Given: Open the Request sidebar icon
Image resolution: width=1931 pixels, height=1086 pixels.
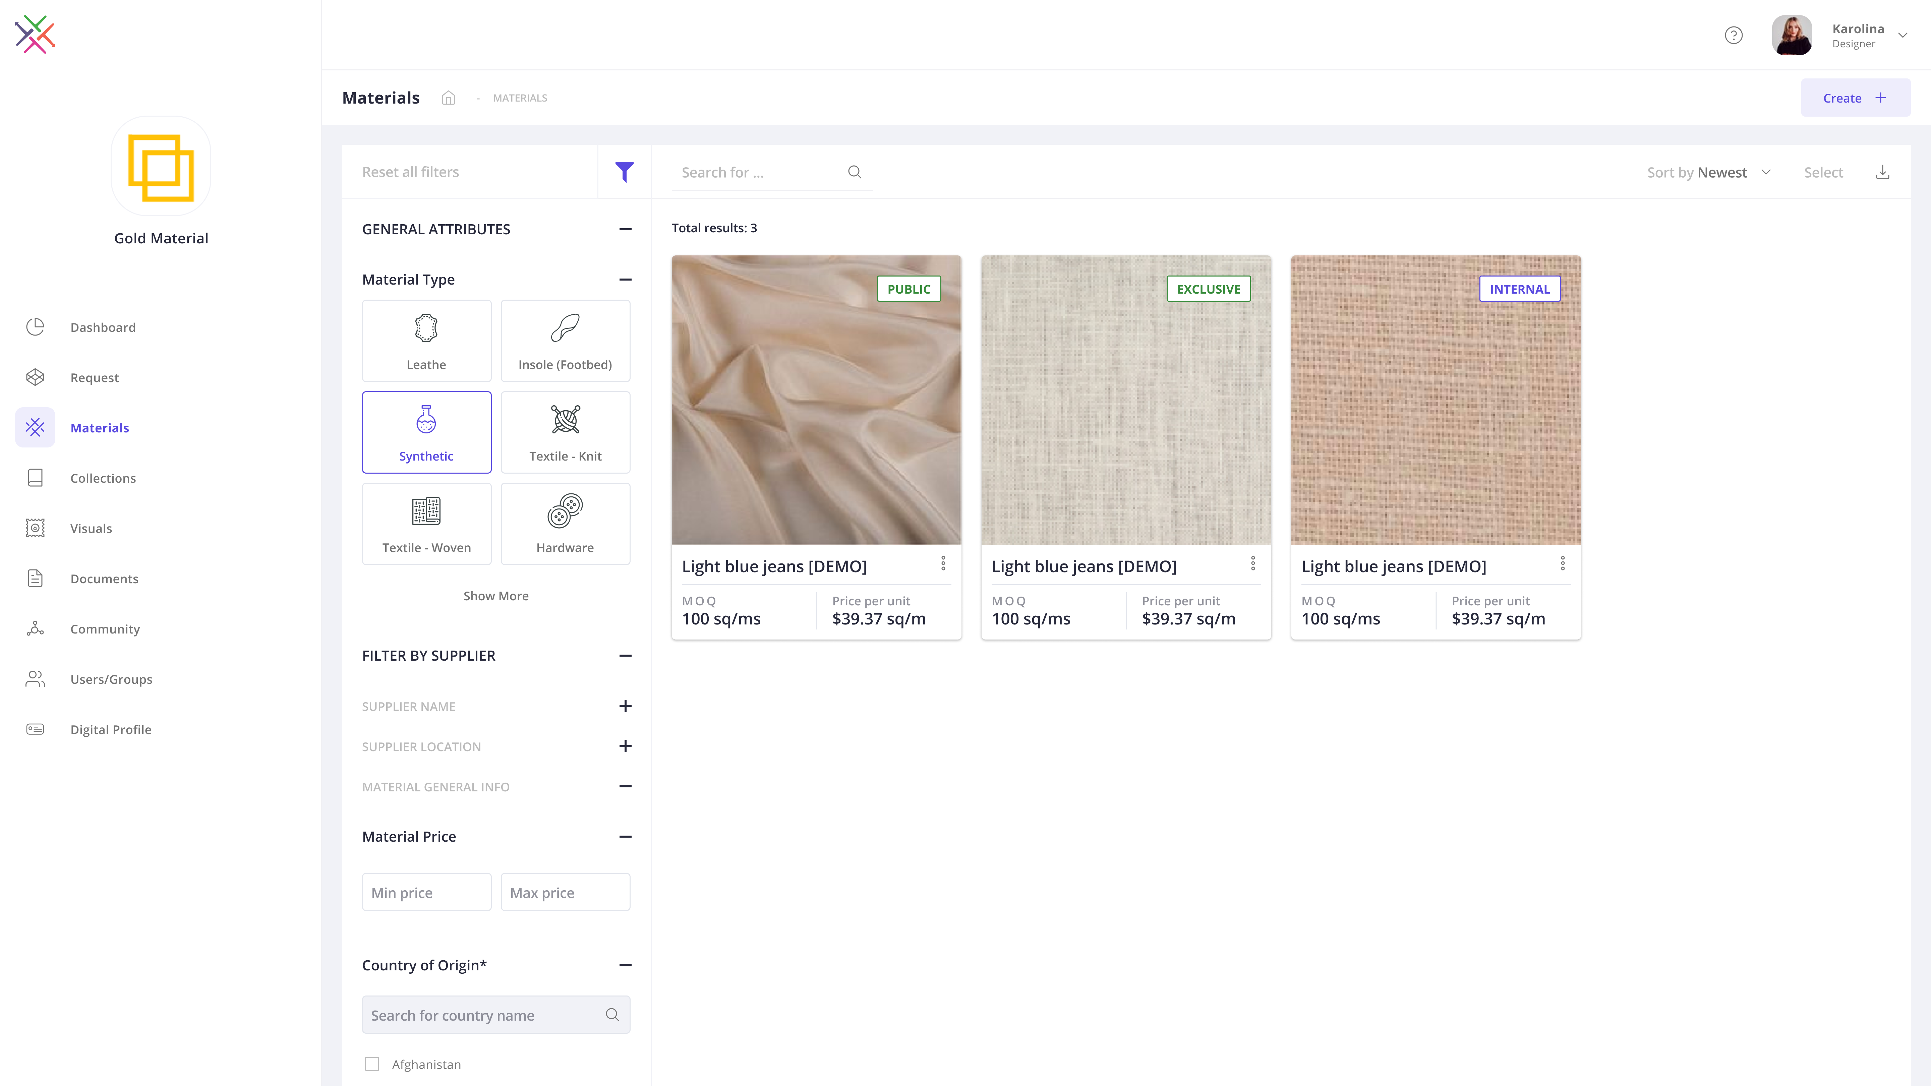Looking at the screenshot, I should pyautogui.click(x=35, y=377).
